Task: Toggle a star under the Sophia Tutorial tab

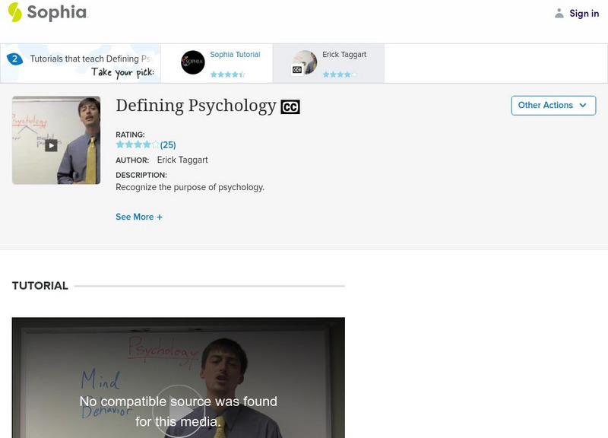Action: coord(227,75)
